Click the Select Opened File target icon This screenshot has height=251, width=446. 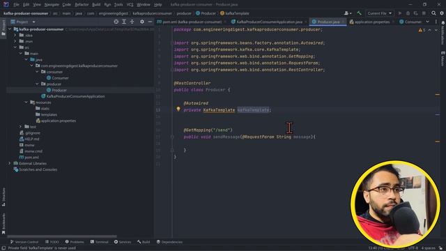pyautogui.click(x=116, y=22)
